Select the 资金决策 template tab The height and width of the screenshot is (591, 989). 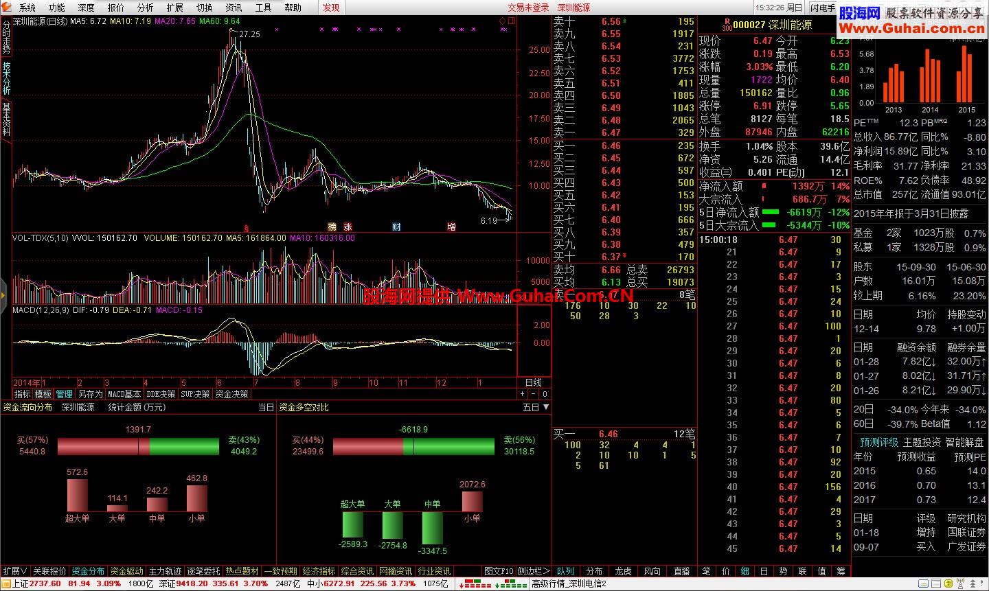[x=231, y=394]
